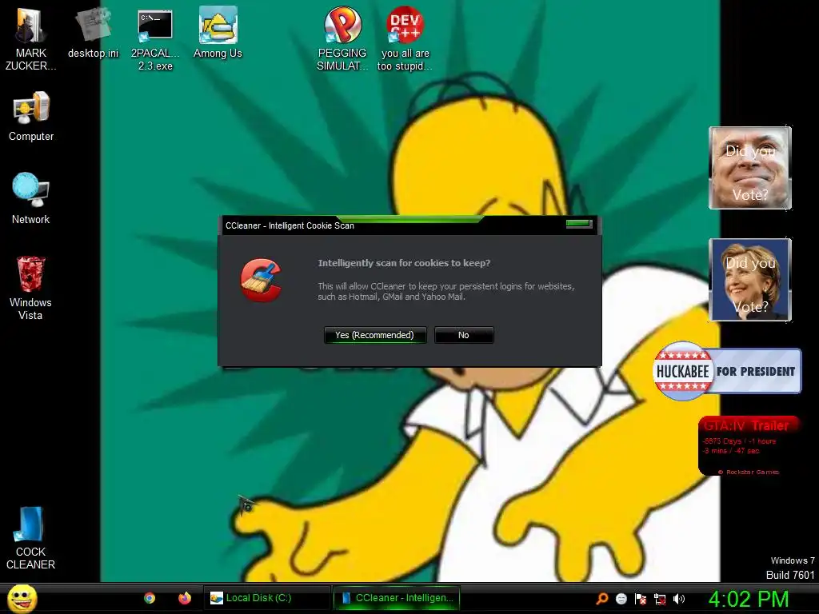This screenshot has width=819, height=614.
Task: Launch Firefox from the taskbar
Action: 185,598
